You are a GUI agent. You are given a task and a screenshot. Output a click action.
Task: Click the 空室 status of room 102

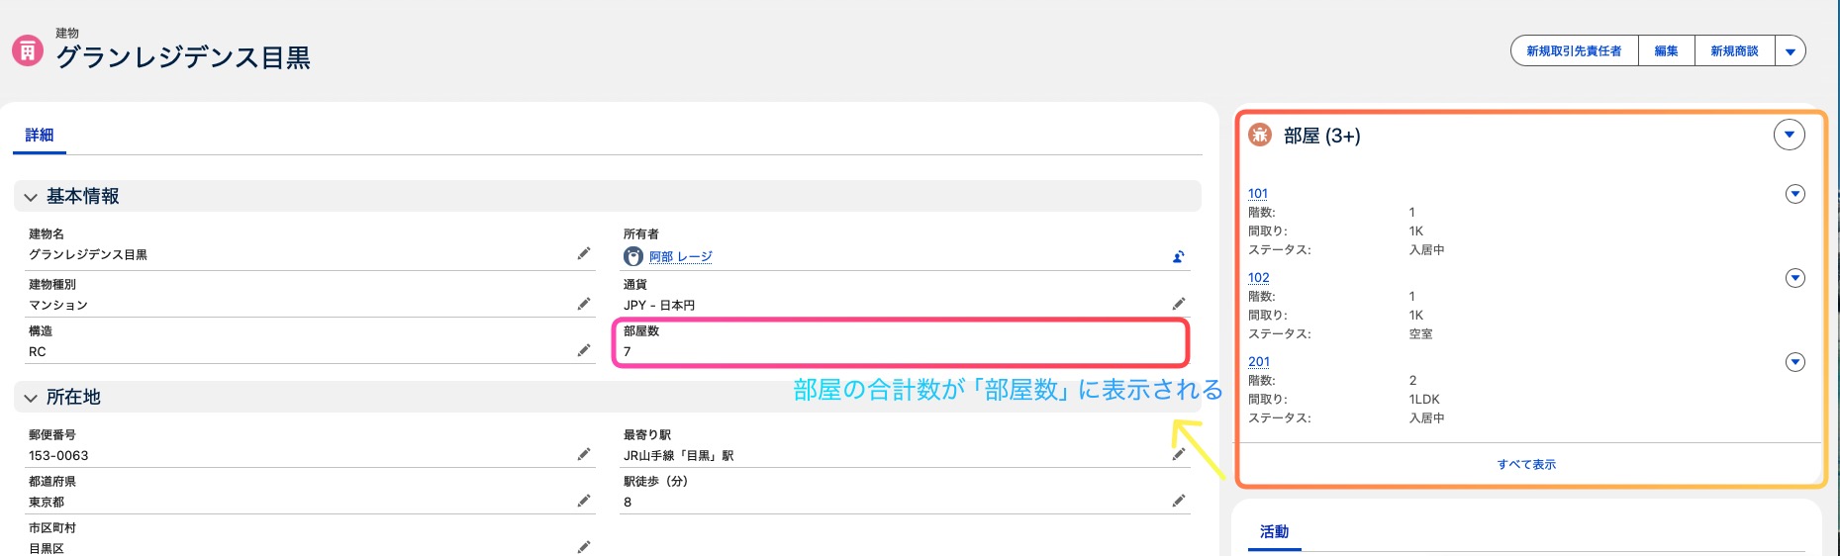click(x=1421, y=334)
